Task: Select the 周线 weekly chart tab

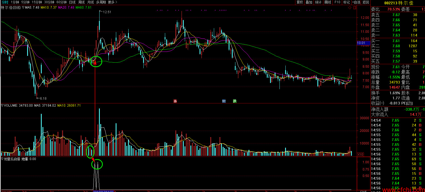Action: (82, 2)
